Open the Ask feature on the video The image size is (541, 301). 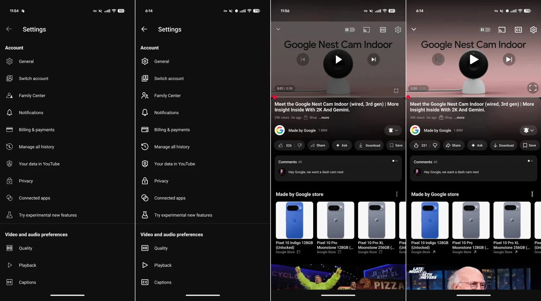pos(342,145)
